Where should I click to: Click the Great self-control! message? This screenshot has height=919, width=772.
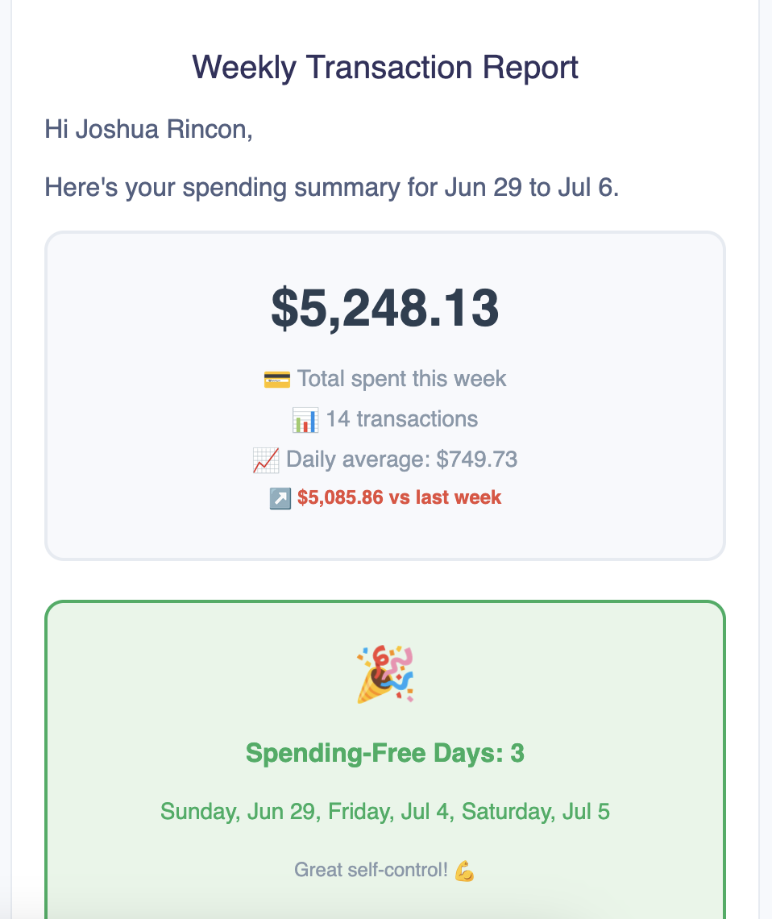(371, 871)
